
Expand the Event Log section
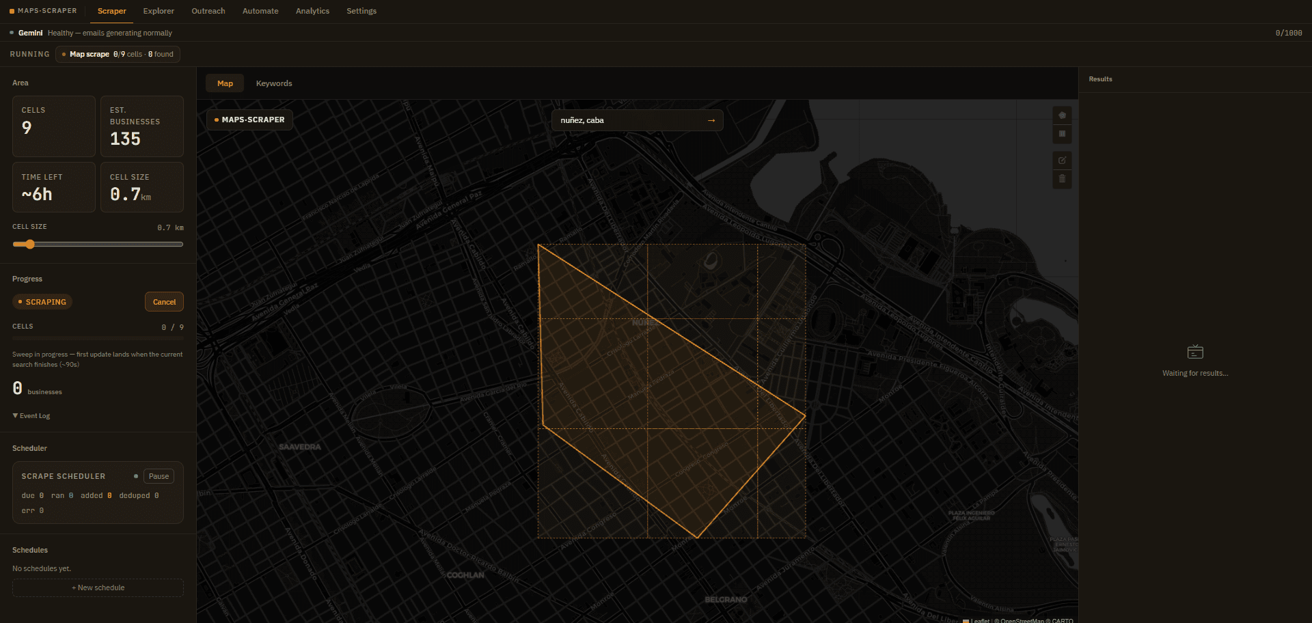pyautogui.click(x=31, y=416)
